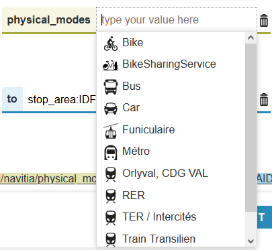This screenshot has width=272, height=250.
Task: Select Orlyval, CDG VAL from the dropdown
Action: click(x=165, y=174)
